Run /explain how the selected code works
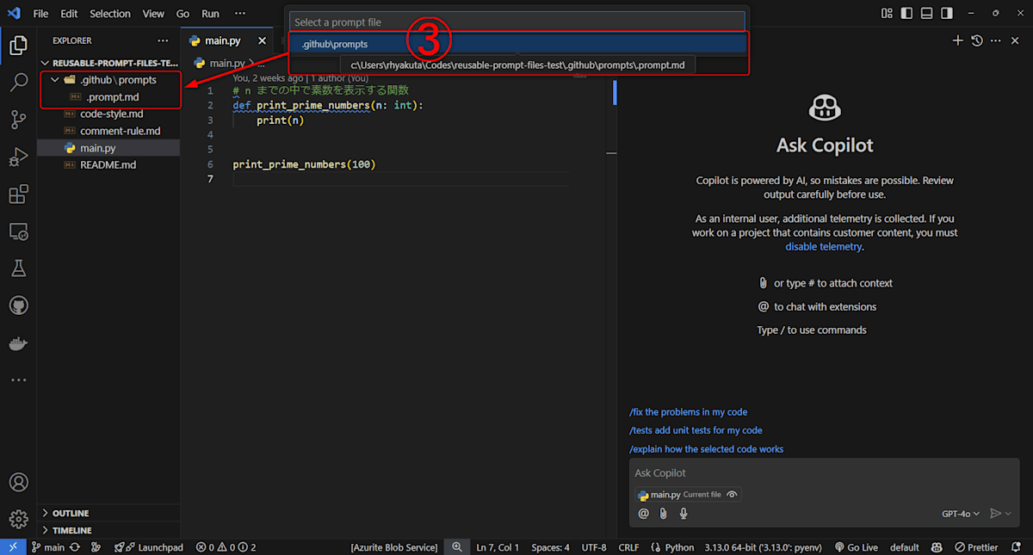The height and width of the screenshot is (555, 1033). [x=706, y=449]
